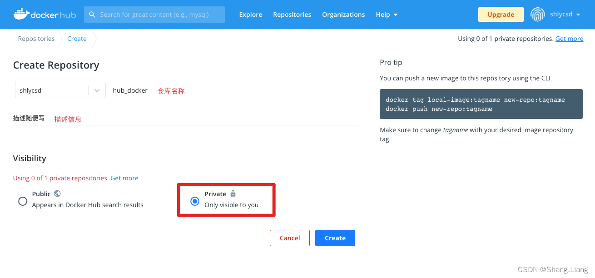
Task: Click the hub_docker repository name field
Action: (235, 90)
